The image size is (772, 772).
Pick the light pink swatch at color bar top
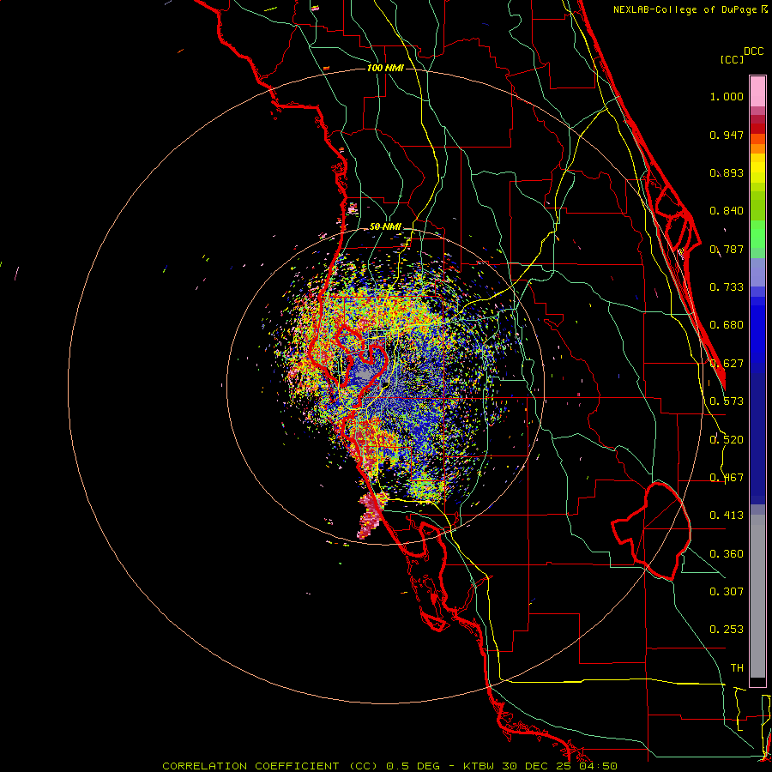(x=757, y=91)
